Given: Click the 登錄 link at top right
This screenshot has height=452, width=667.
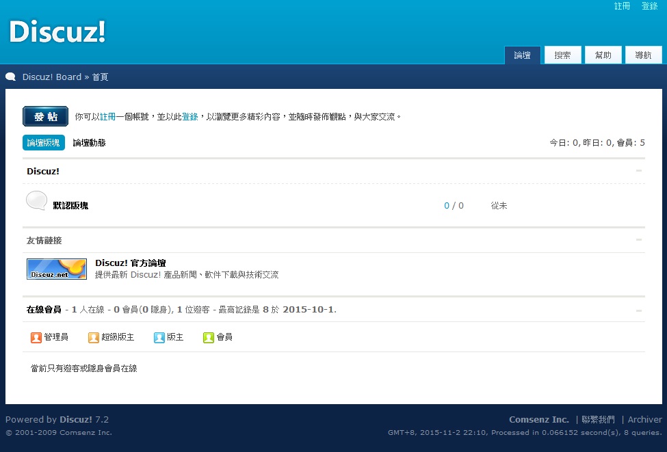Looking at the screenshot, I should pyautogui.click(x=650, y=6).
